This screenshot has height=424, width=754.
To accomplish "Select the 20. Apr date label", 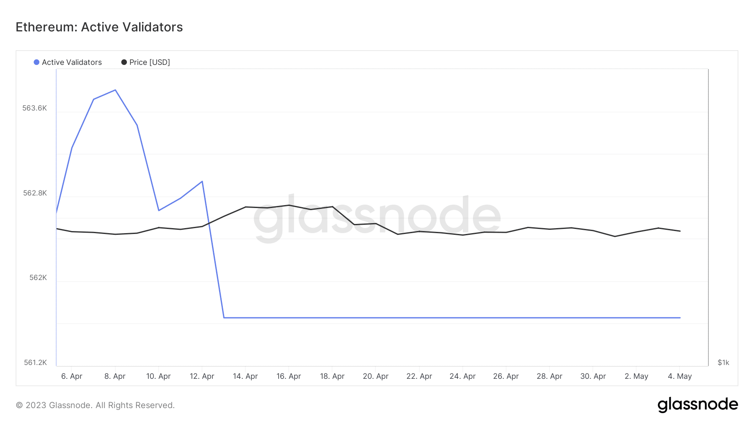I will coord(376,376).
